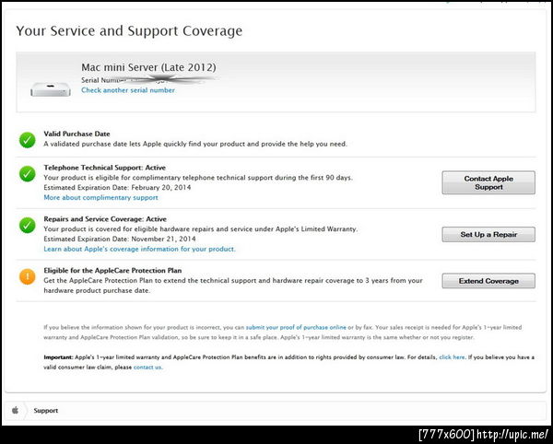Select the Your Service and Support Coverage heading
This screenshot has height=444, width=553.
129,31
